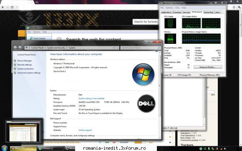Click the System window vertical scrollbar
Viewport: 242px width, 151px height.
pyautogui.click(x=159, y=95)
